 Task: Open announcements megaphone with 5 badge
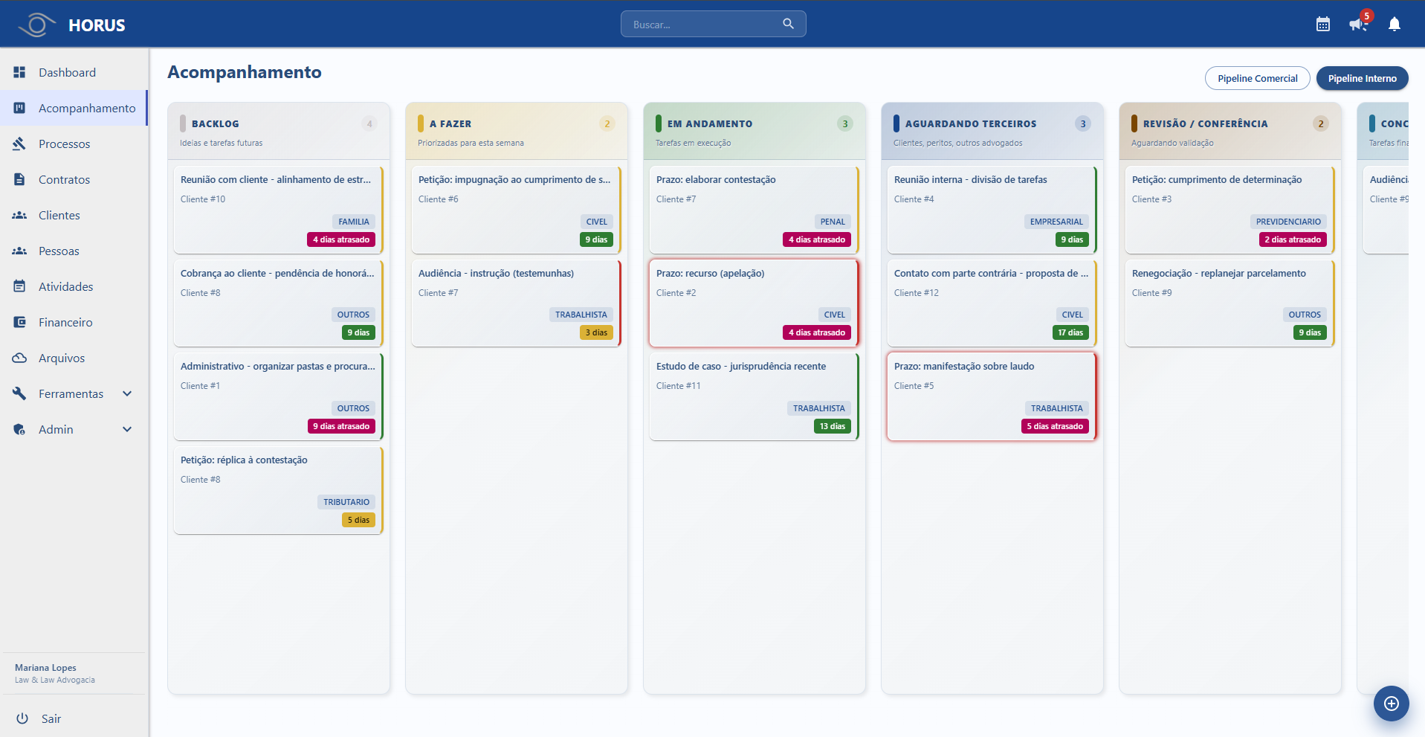click(x=1357, y=25)
